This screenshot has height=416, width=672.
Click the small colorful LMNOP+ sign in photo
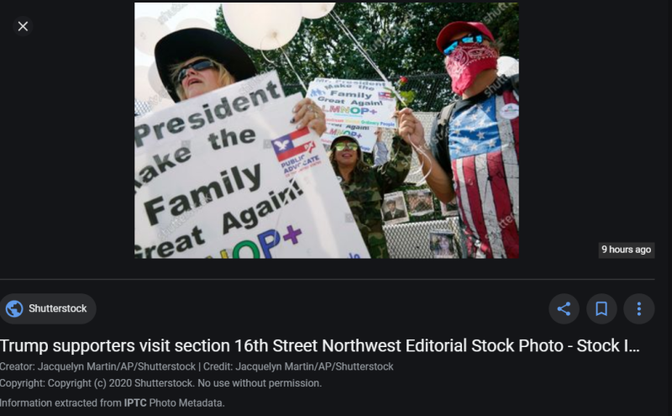click(351, 113)
